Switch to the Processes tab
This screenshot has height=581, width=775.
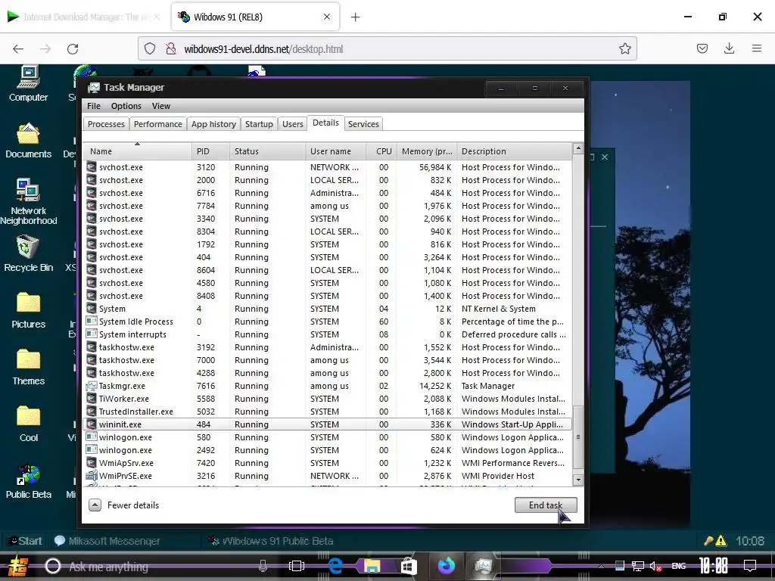coord(106,124)
